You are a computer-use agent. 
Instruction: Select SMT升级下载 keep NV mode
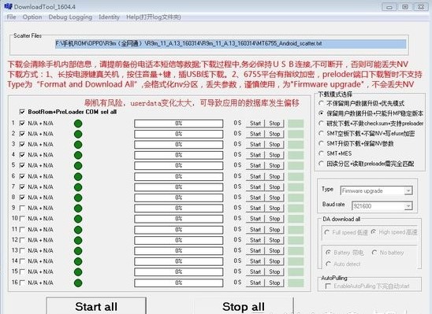322,143
